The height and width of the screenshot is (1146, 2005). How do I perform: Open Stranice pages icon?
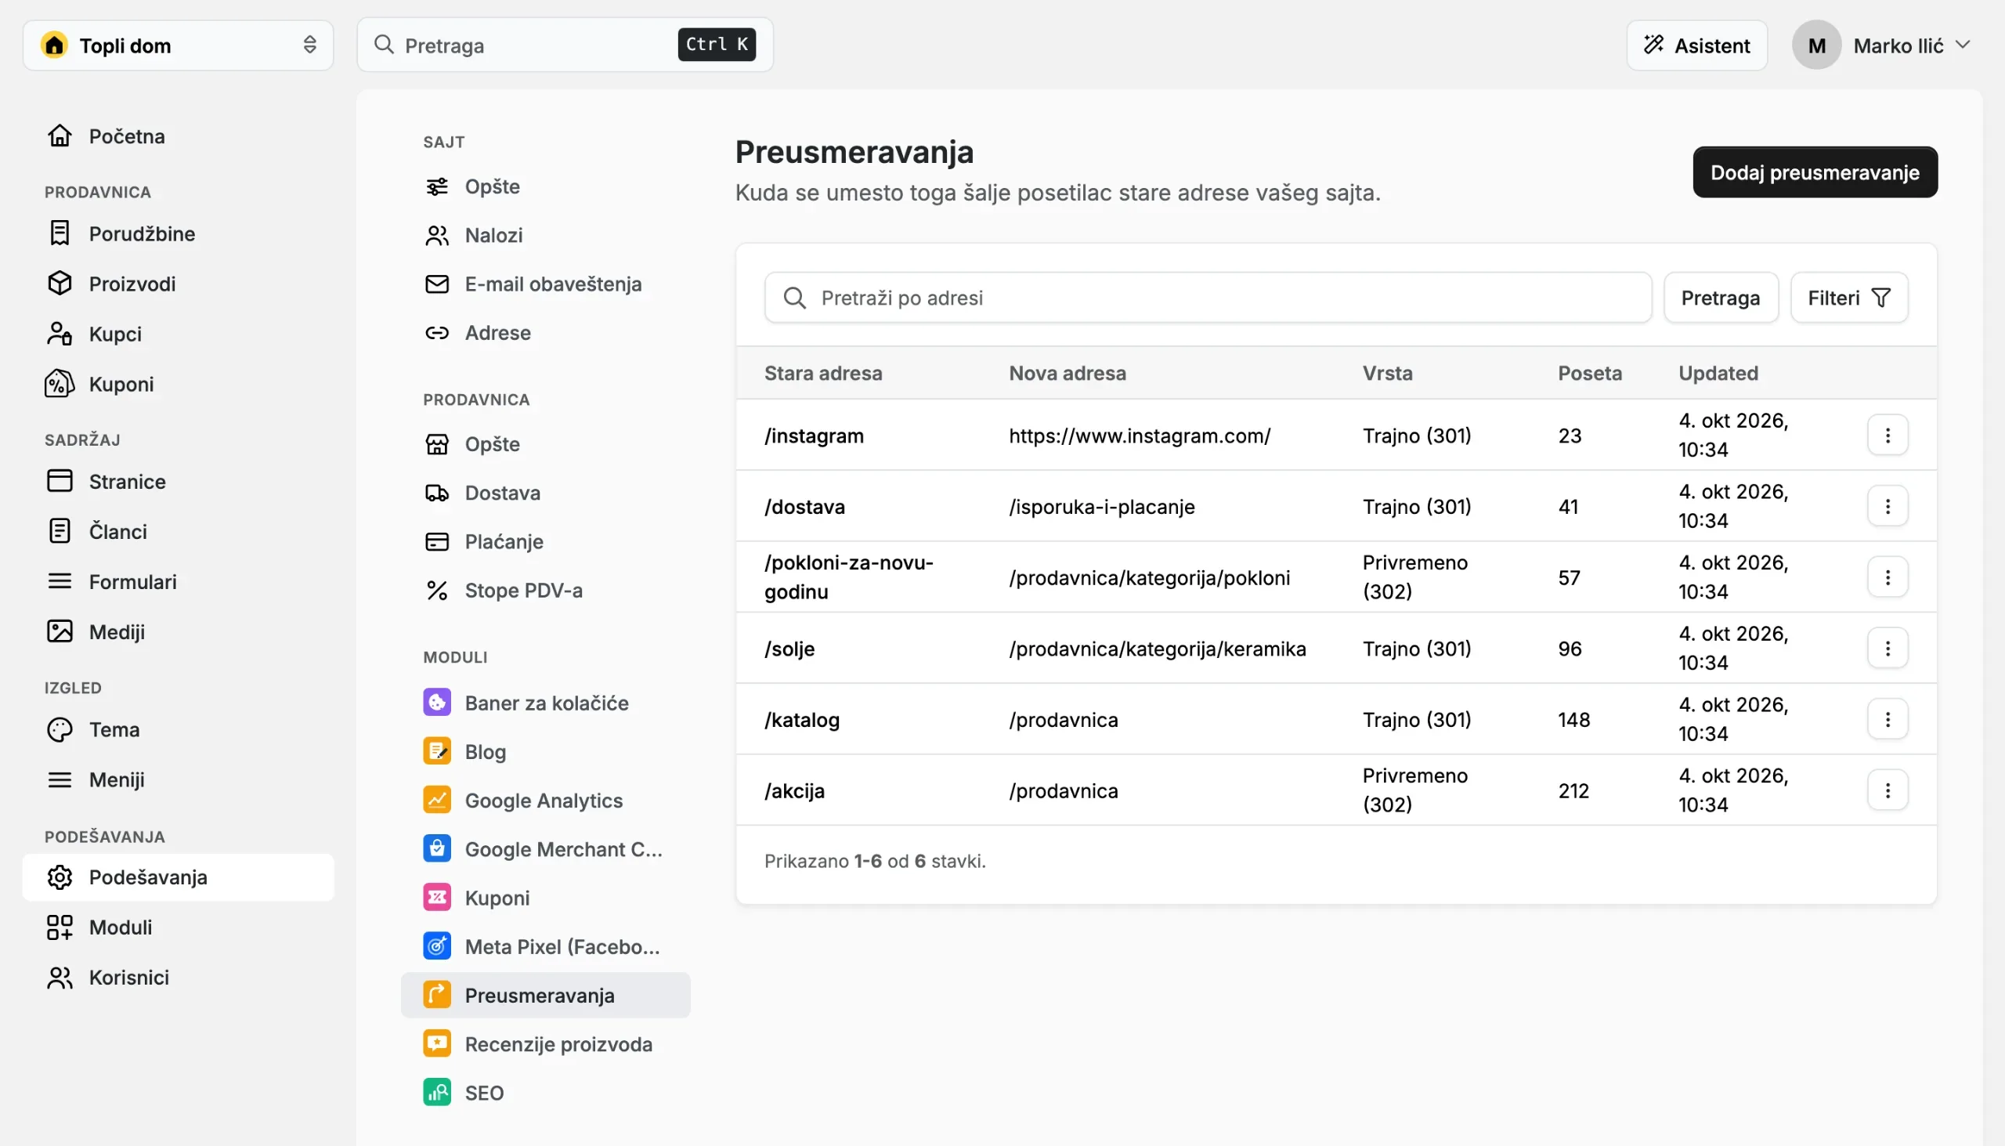click(60, 481)
